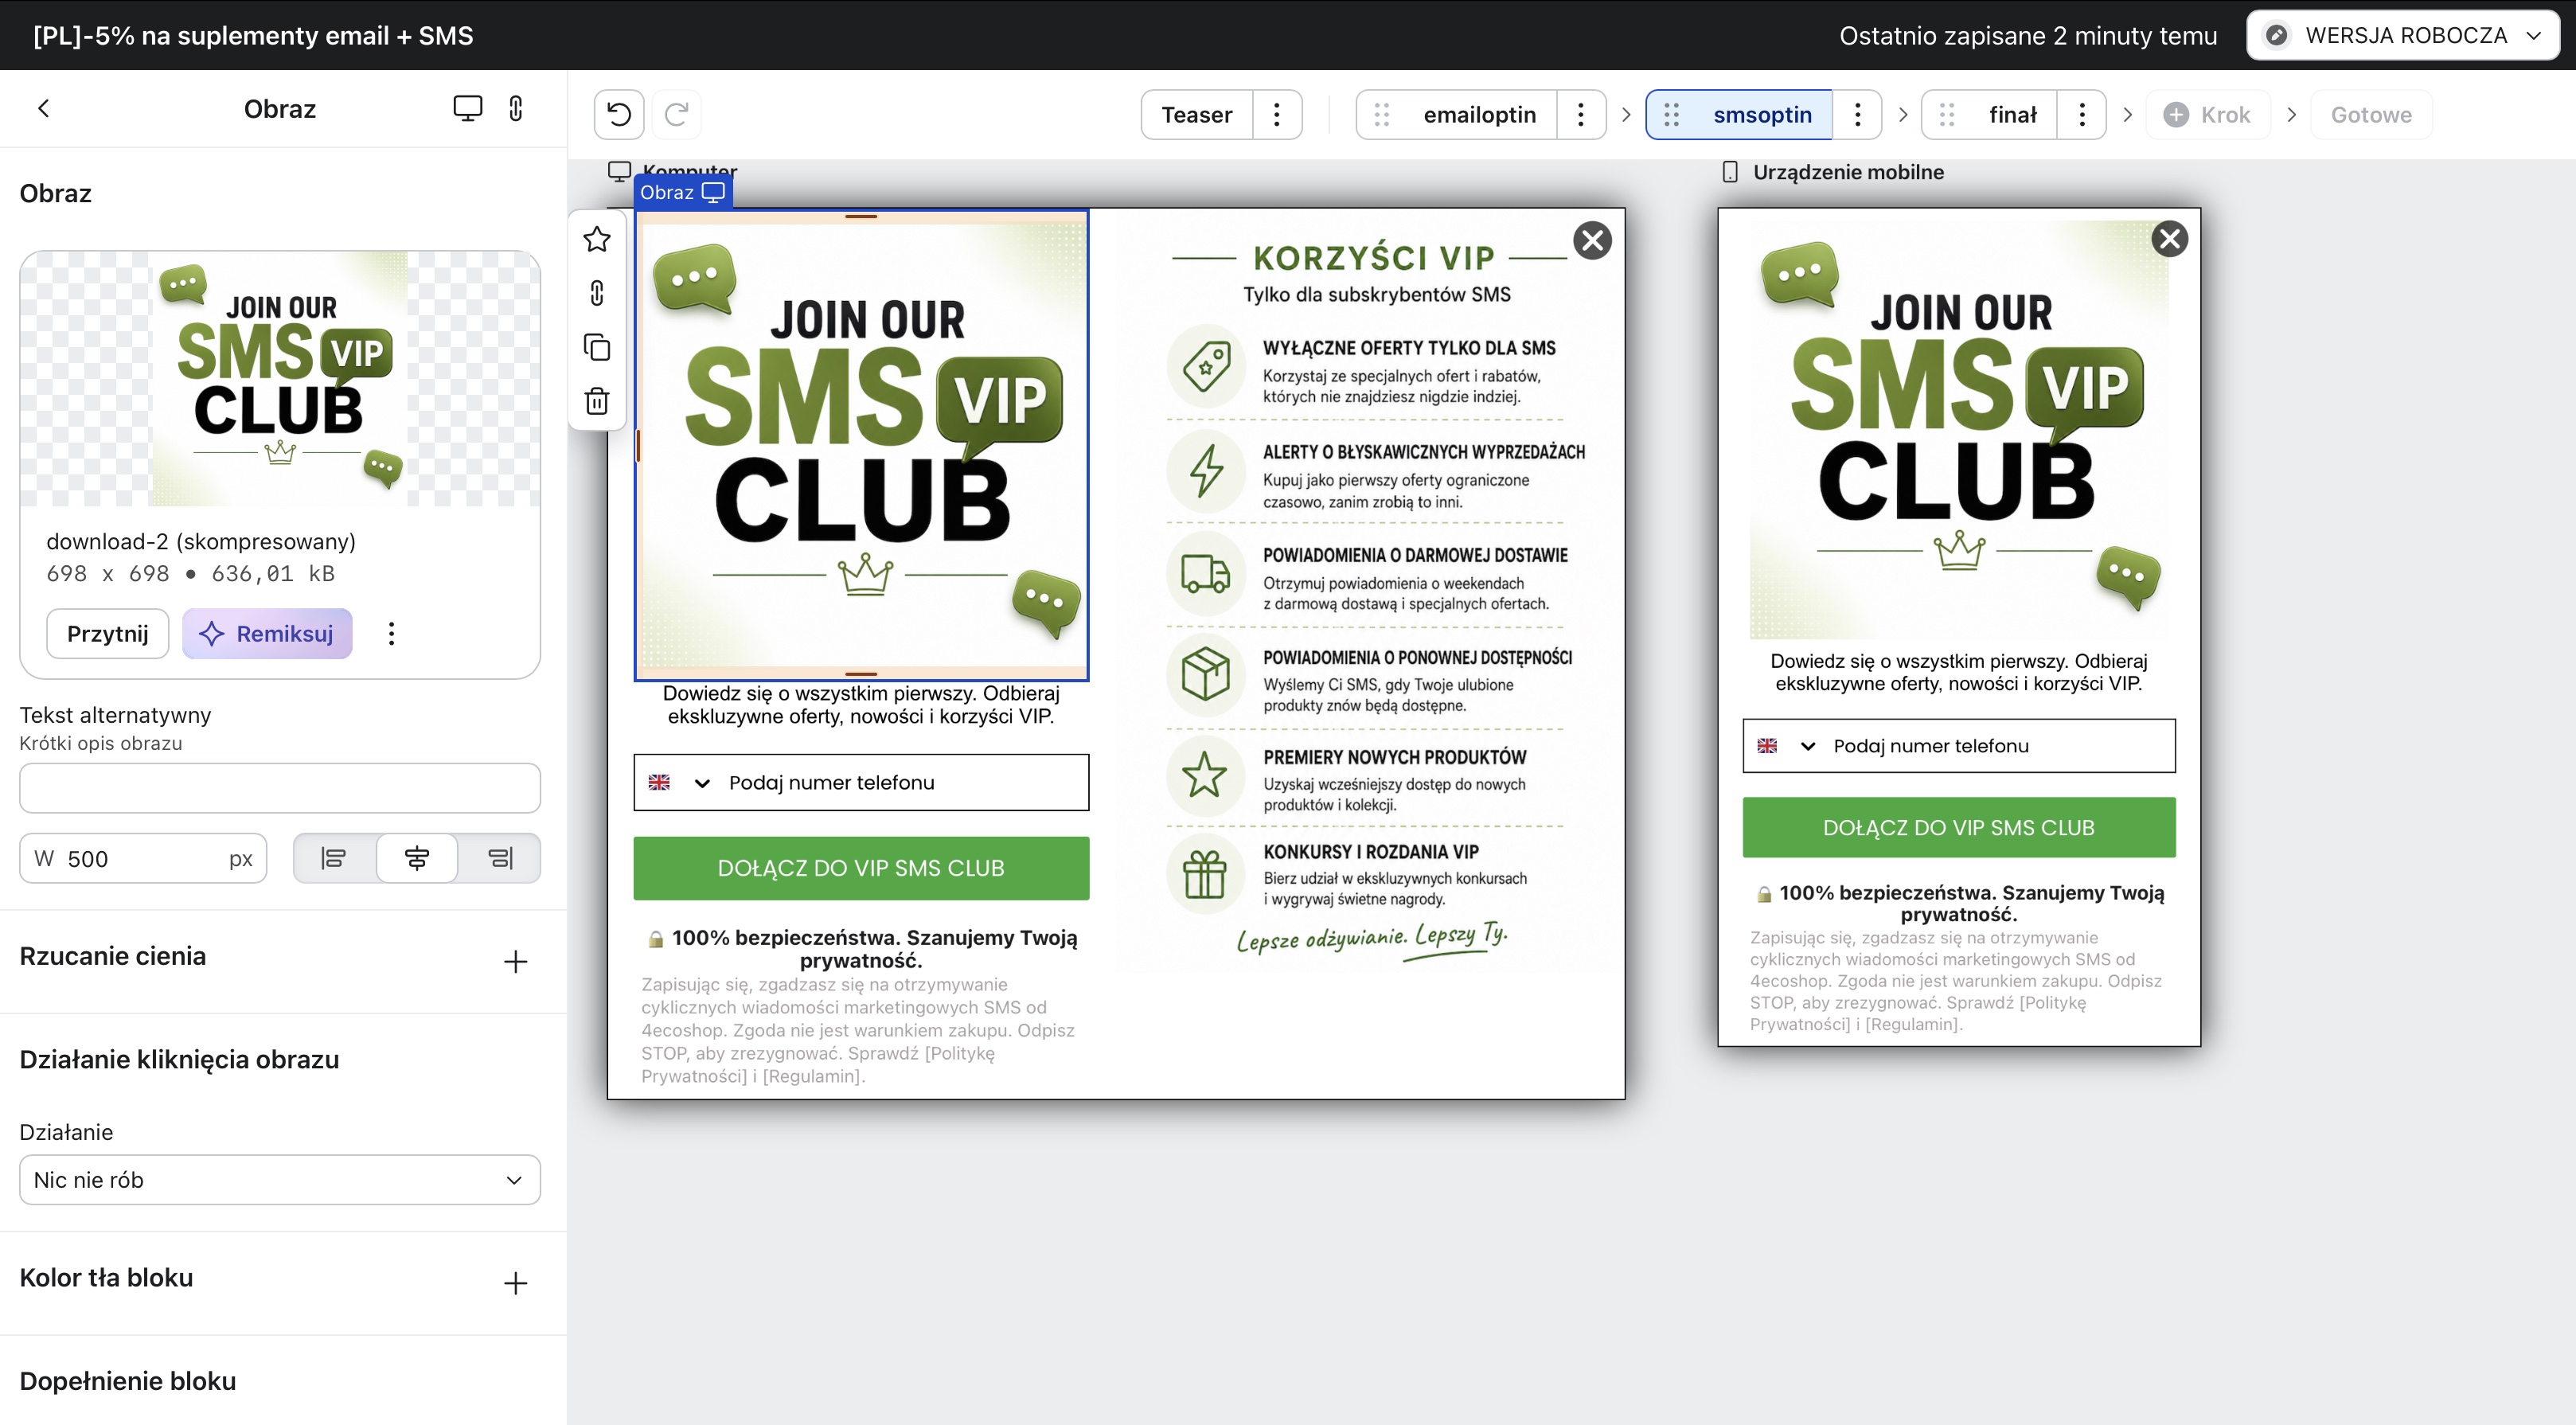Switch to the emailoptin step
The image size is (2576, 1425).
1479,114
